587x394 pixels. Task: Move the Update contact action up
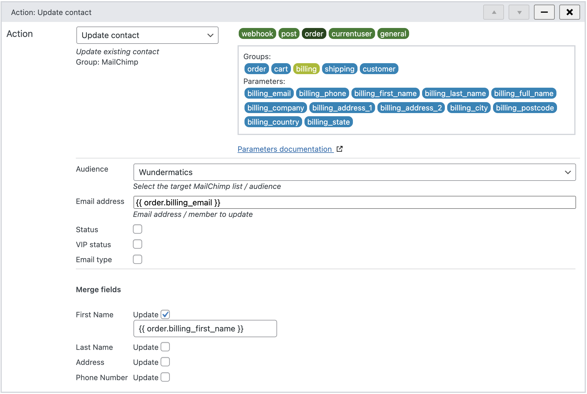coord(493,12)
